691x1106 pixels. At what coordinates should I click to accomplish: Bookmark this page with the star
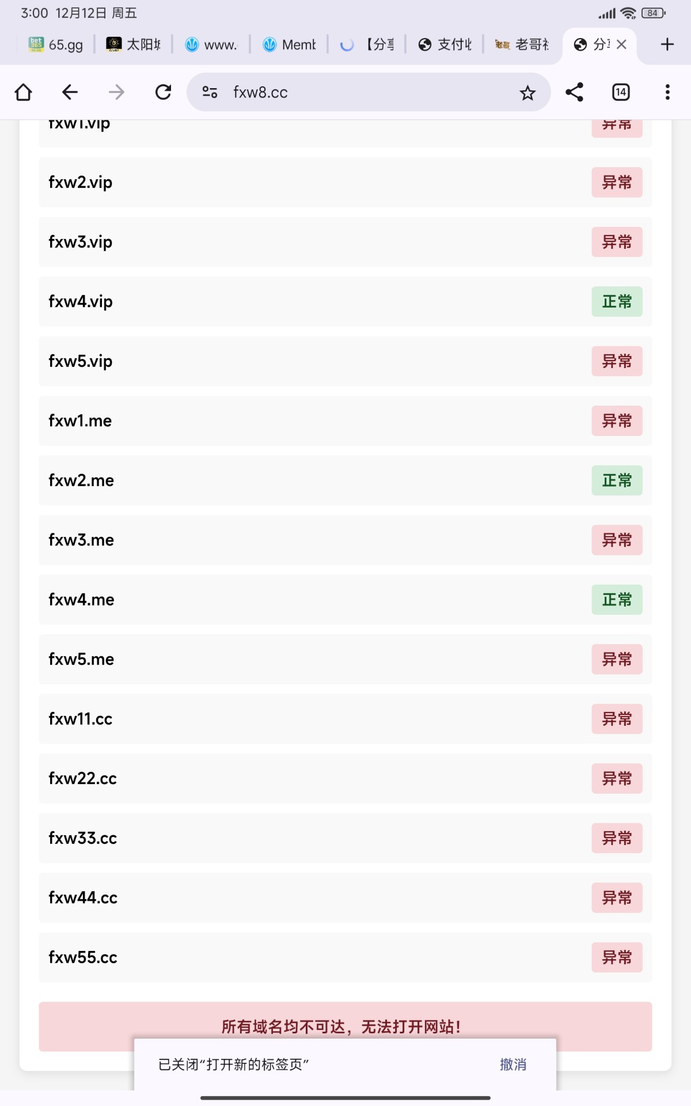pos(527,92)
